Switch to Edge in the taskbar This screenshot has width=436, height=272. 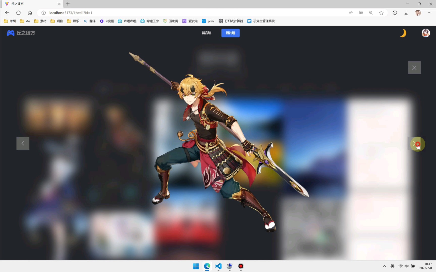[x=207, y=266]
